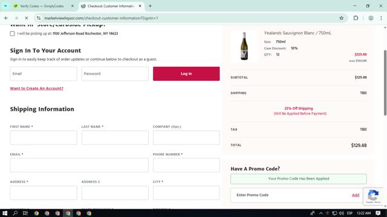Click the shipping Email field

click(x=79, y=165)
